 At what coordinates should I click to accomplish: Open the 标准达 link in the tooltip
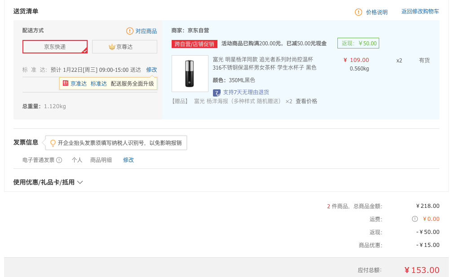tap(98, 84)
